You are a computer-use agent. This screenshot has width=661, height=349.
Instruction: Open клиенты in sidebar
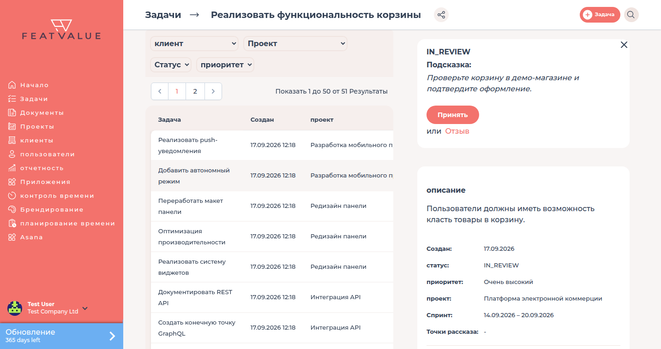(36, 140)
